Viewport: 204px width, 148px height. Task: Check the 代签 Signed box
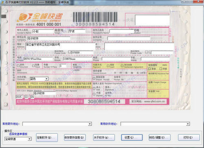pos(94,94)
